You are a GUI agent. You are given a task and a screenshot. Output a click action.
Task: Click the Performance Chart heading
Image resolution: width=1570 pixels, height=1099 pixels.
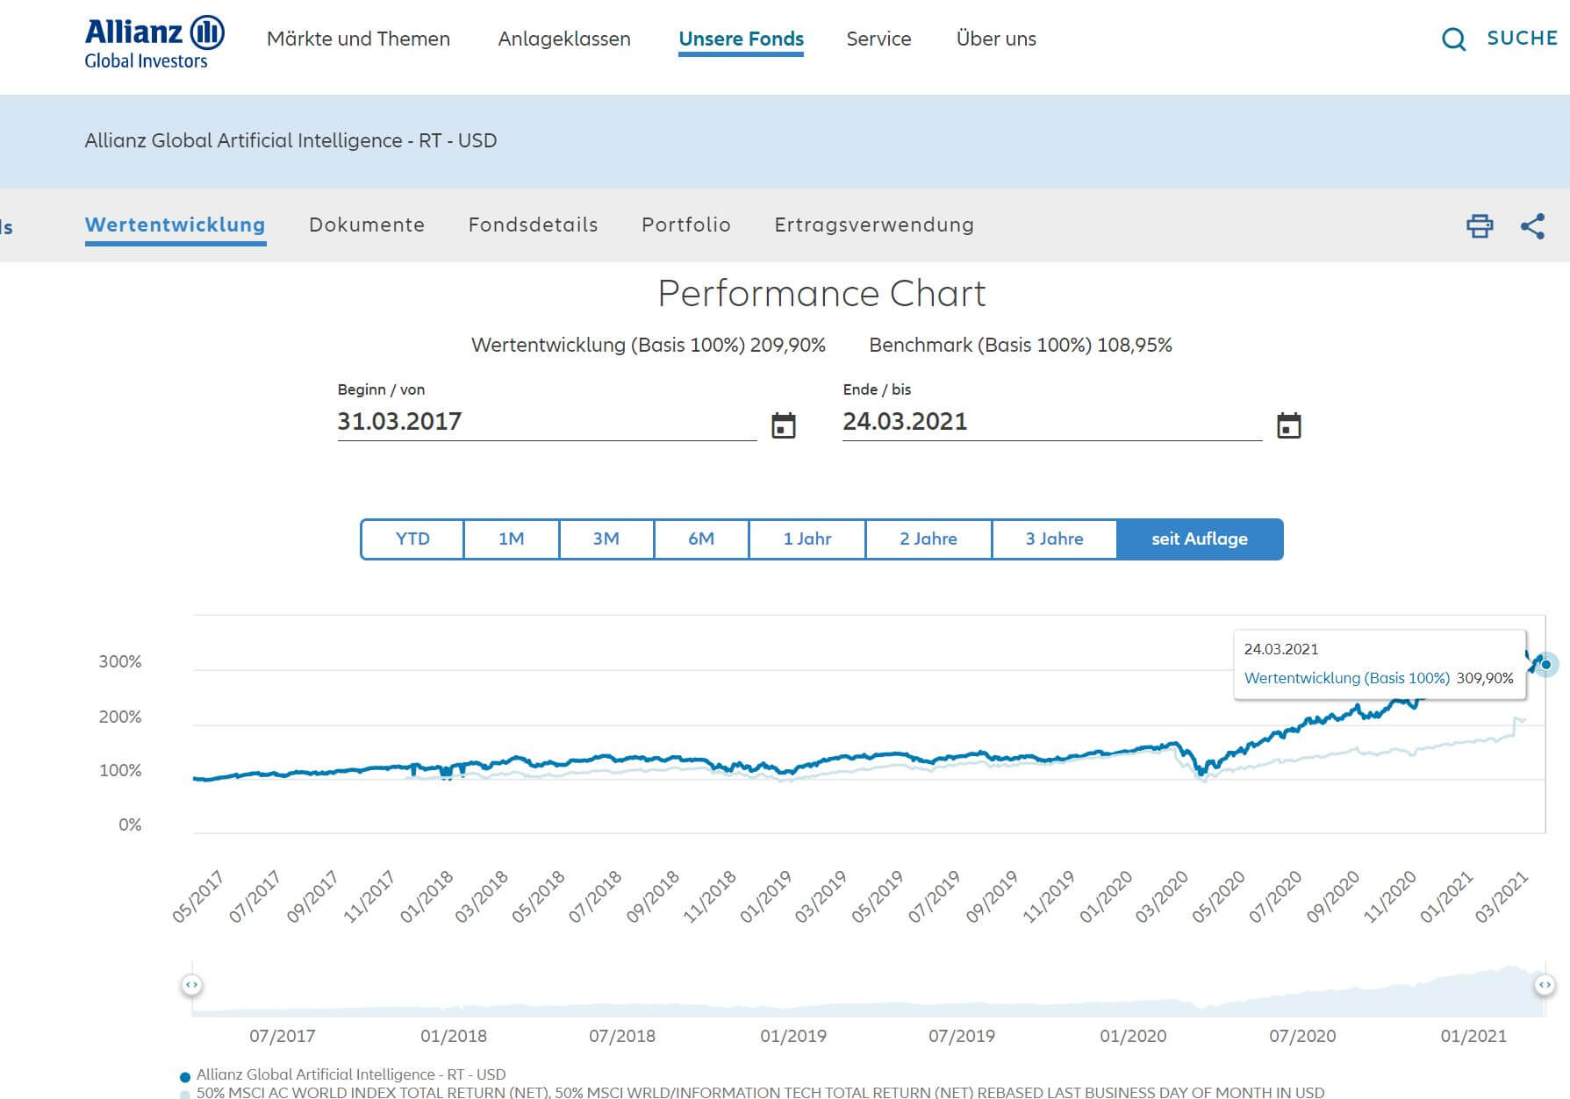pyautogui.click(x=821, y=294)
